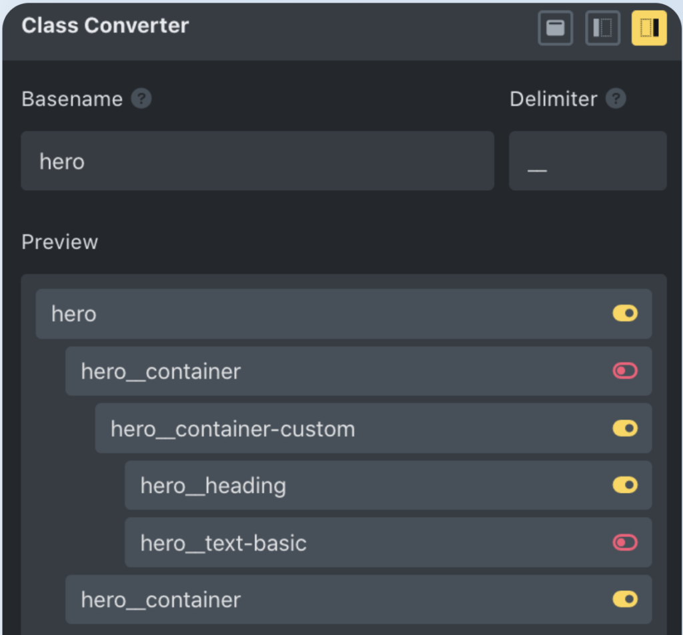Toggle off the bottom hero__container switch

click(x=625, y=600)
